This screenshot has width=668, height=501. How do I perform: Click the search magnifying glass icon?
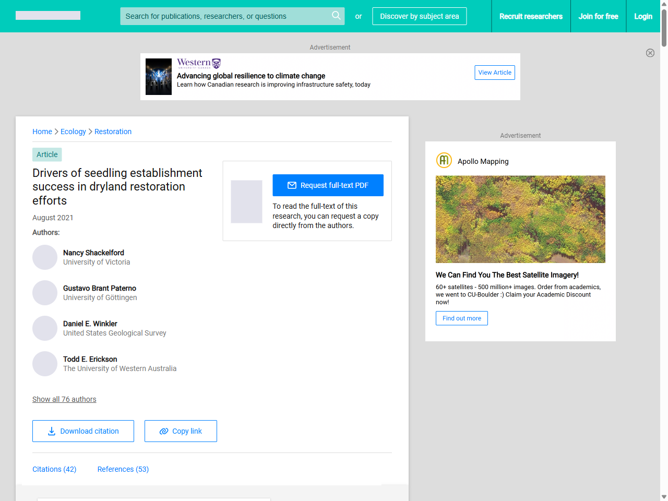point(336,16)
